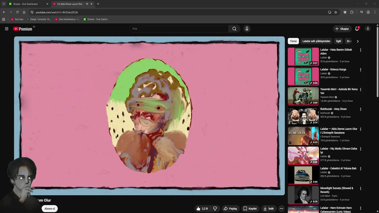Image resolution: width=379 pixels, height=213 pixels.
Task: Select the Lalalar adlı yükleyiciden chip
Action: pyautogui.click(x=316, y=41)
